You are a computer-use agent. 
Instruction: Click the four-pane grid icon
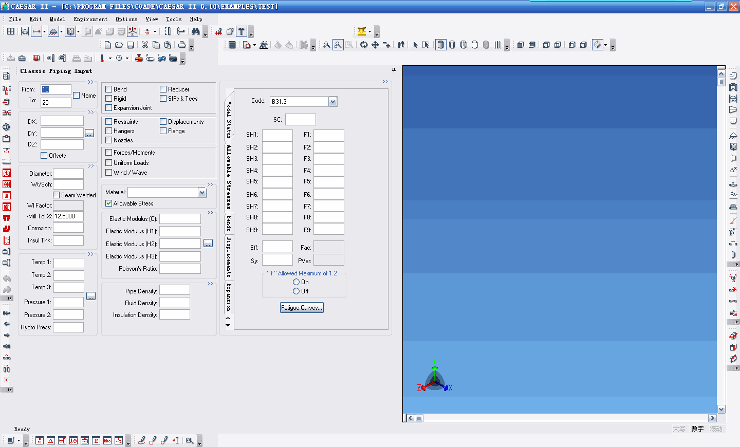[x=10, y=31]
